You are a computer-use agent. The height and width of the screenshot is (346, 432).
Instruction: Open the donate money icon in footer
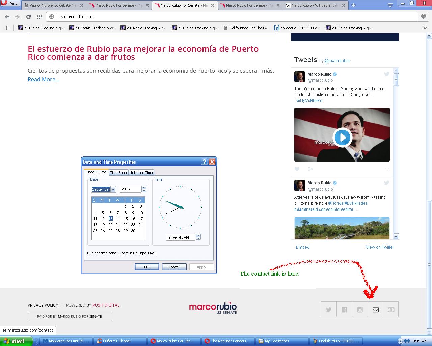coord(391,310)
